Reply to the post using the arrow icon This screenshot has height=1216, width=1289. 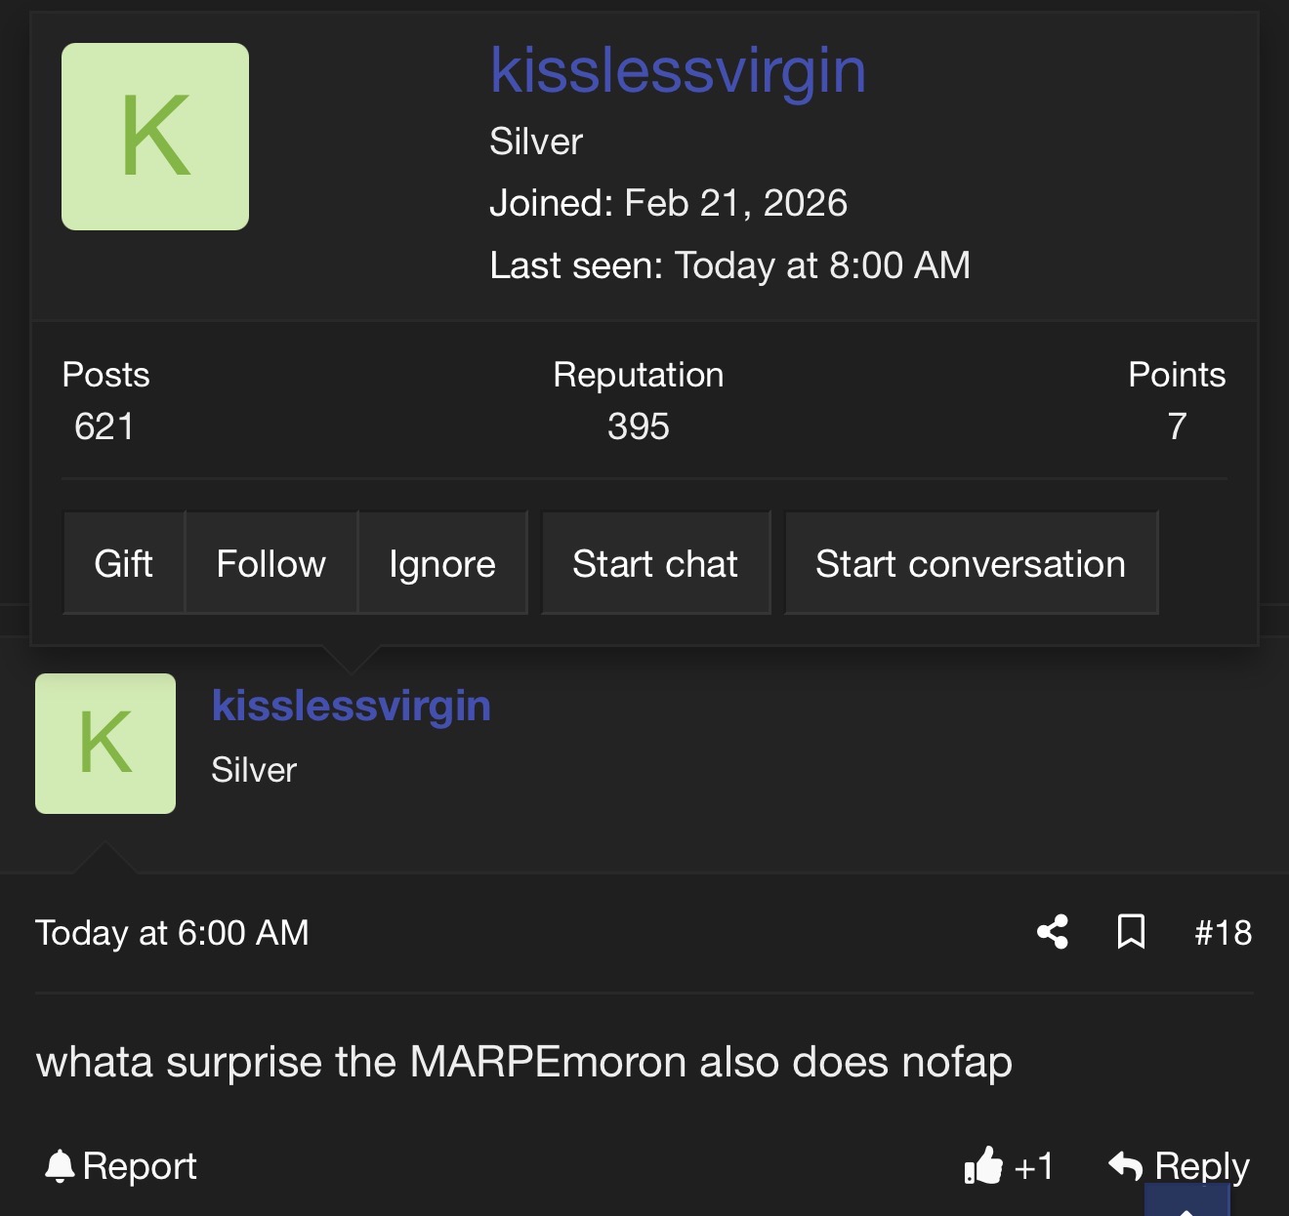(x=1126, y=1165)
